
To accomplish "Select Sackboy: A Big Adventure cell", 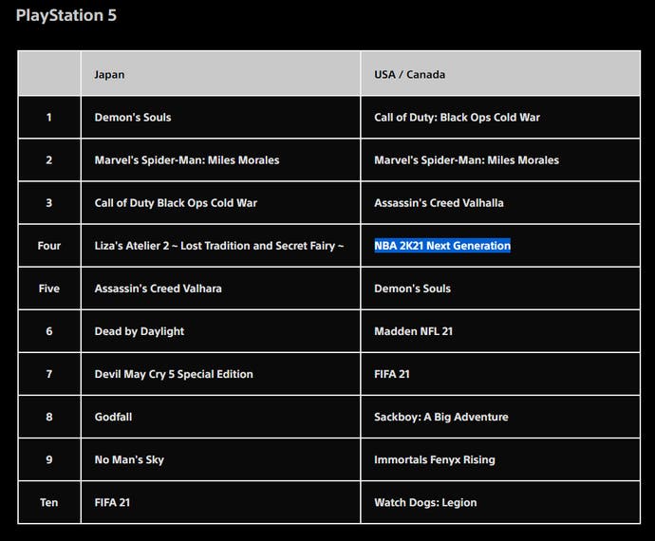I will click(500, 417).
